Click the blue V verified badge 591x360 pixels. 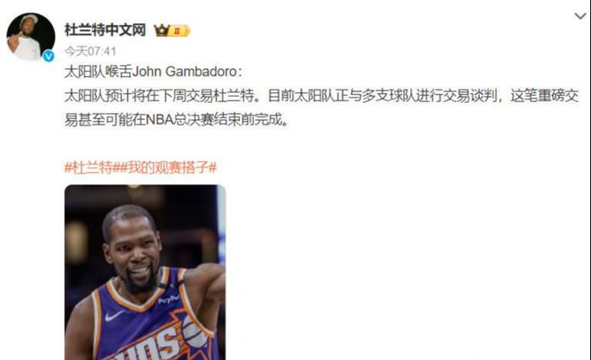pos(48,56)
